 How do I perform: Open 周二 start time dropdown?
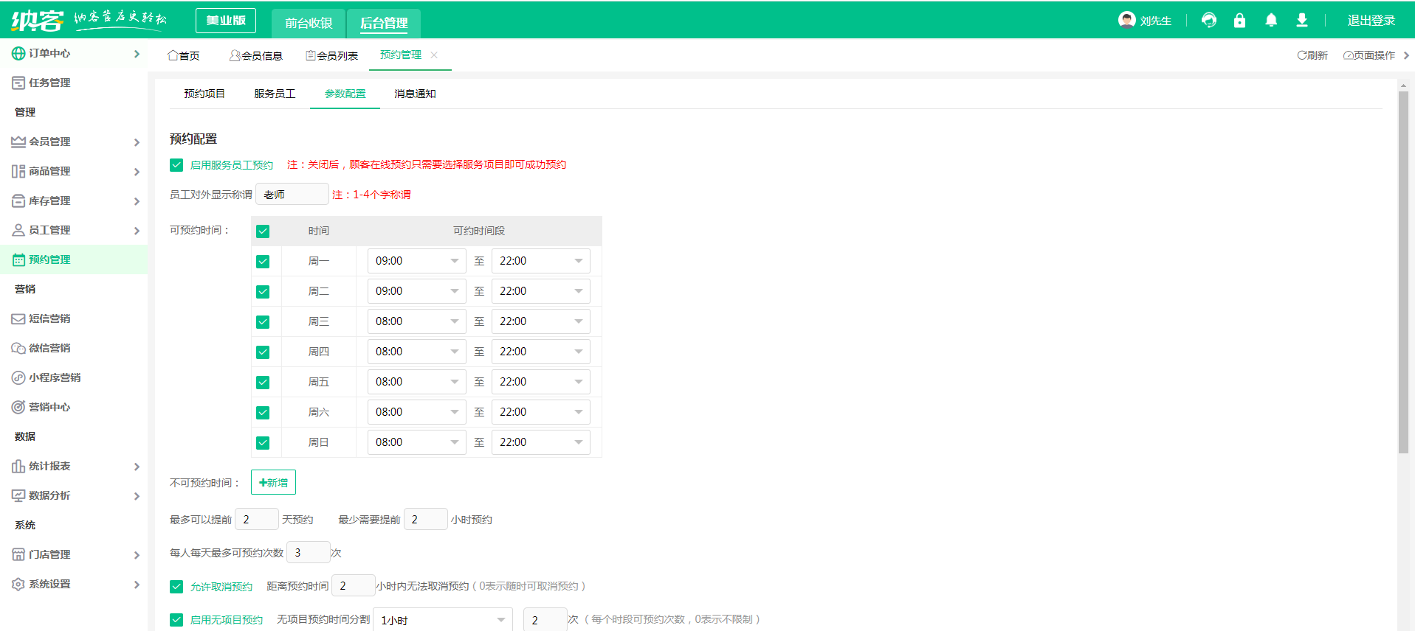click(417, 291)
